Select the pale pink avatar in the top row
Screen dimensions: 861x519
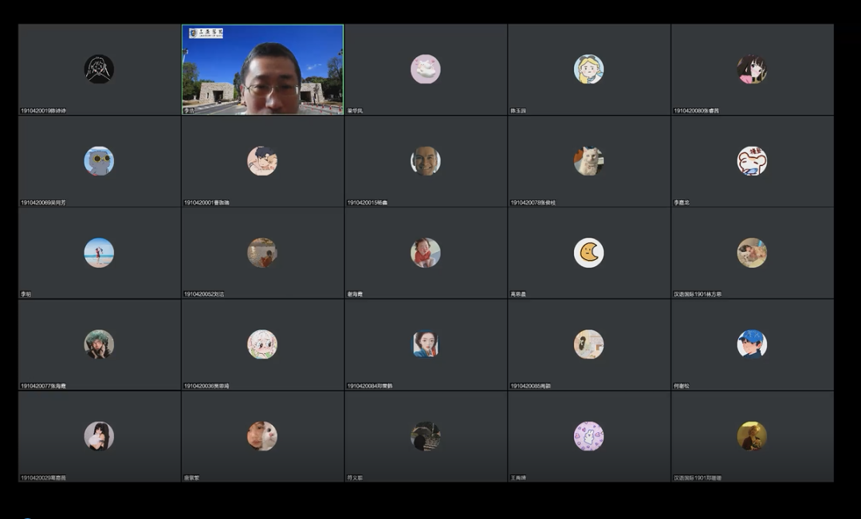(x=425, y=69)
